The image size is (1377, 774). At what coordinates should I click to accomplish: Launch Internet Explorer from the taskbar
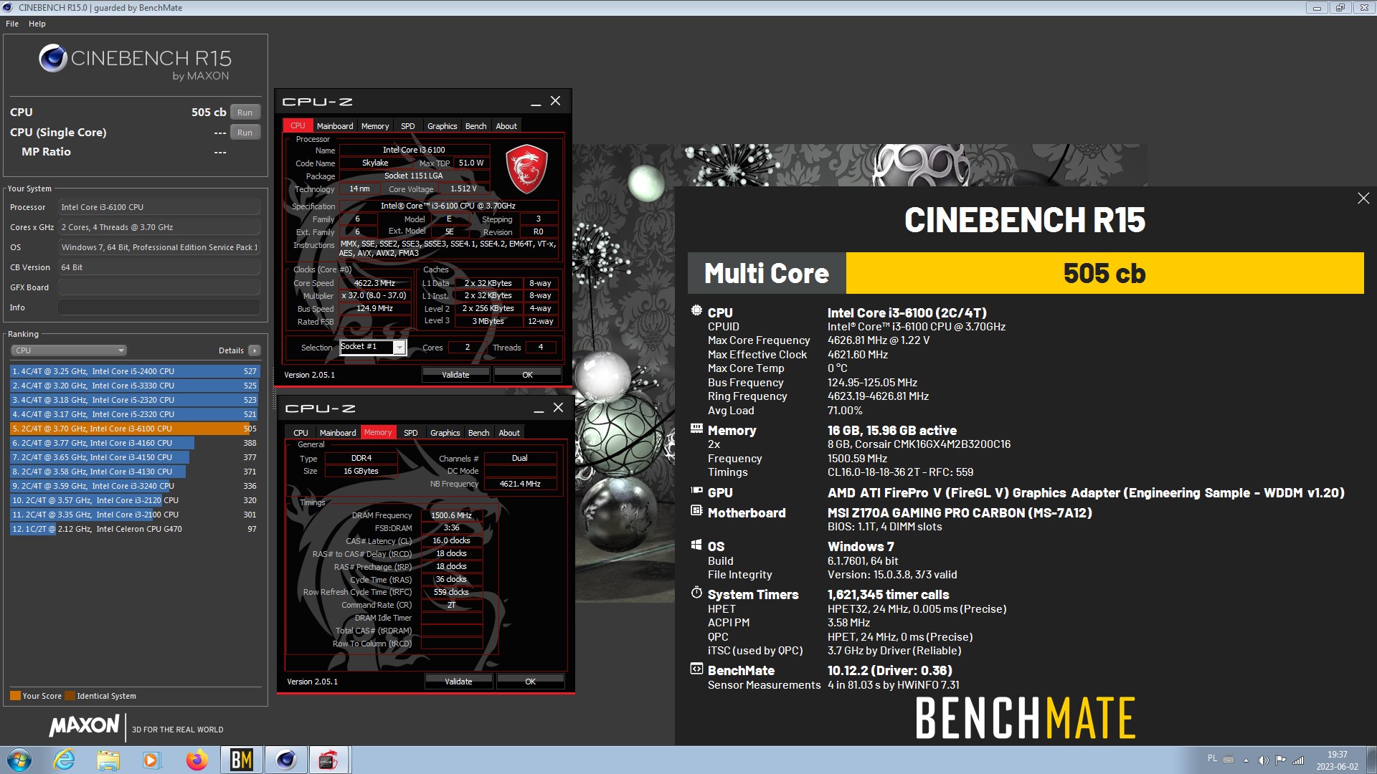pos(65,760)
